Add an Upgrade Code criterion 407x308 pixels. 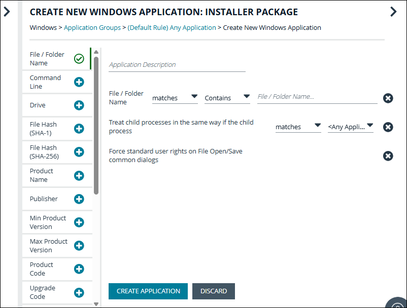tap(79, 292)
